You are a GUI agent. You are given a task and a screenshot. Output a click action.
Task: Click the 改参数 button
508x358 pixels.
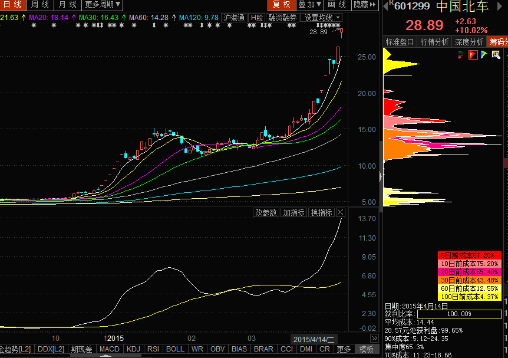click(266, 212)
